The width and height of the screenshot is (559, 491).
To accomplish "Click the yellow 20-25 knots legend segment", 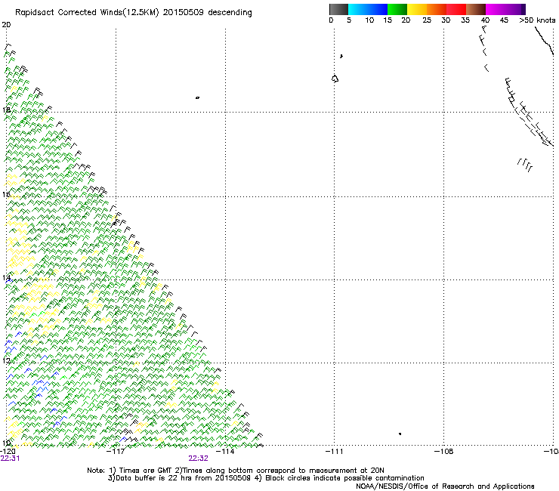I will coord(417,9).
